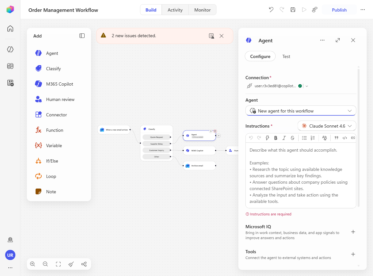Undo in the instructions editor
Screen dimensions: 373x276
click(251, 138)
